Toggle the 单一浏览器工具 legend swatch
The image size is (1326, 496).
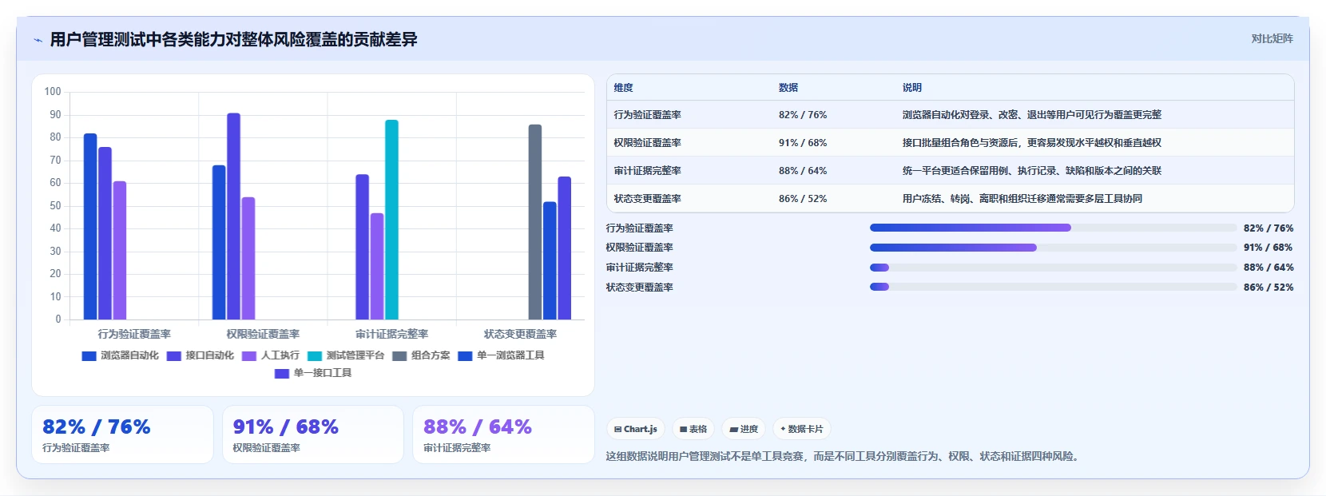point(465,355)
